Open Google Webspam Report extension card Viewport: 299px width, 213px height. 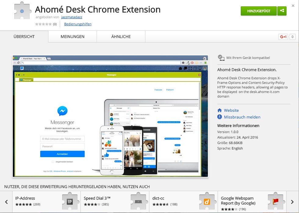(x=252, y=202)
